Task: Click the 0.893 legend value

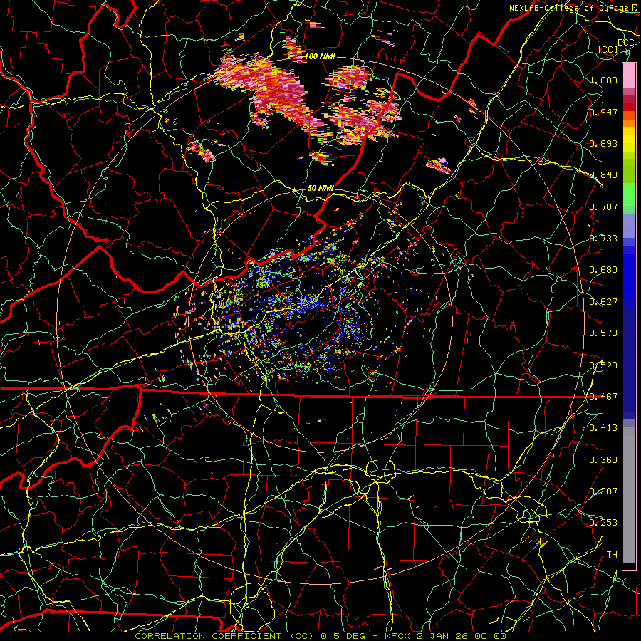Action: [603, 143]
